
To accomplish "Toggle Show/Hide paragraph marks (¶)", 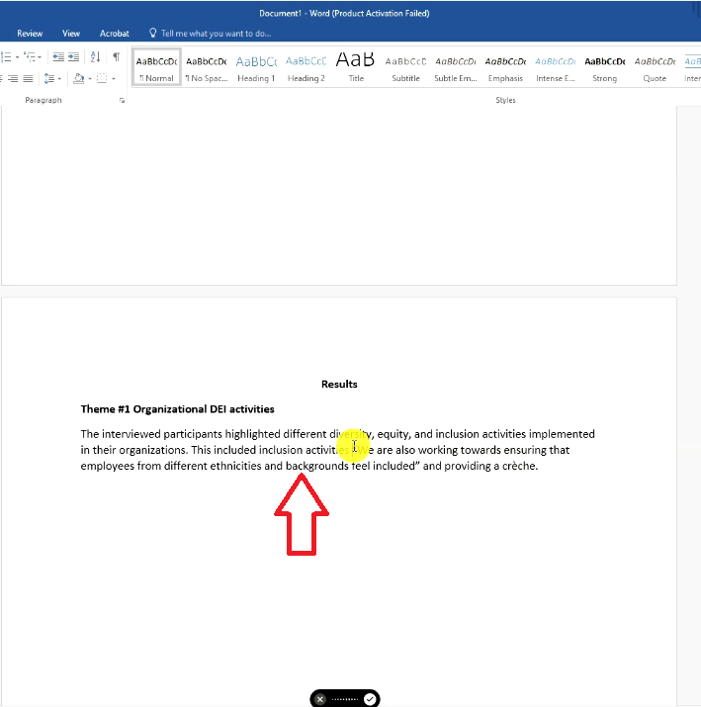I will [117, 56].
